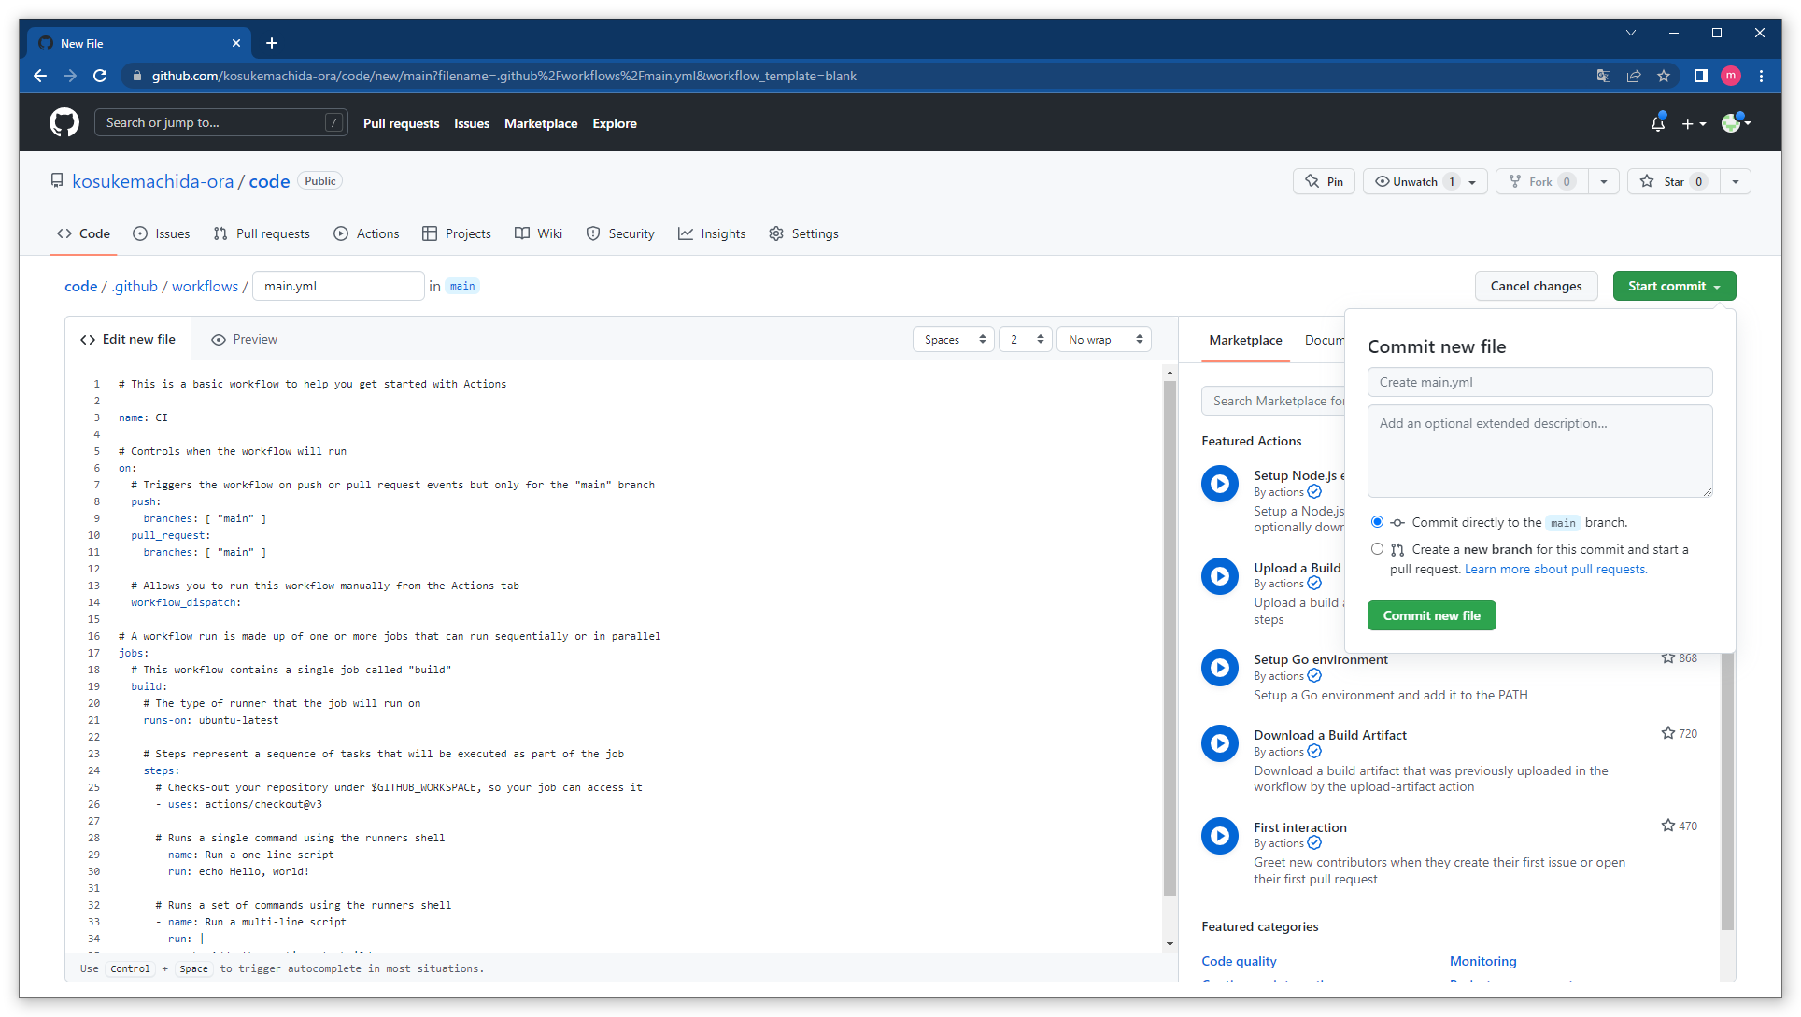Image resolution: width=1801 pixels, height=1017 pixels.
Task: Open the Actions repository tab
Action: pyautogui.click(x=366, y=233)
